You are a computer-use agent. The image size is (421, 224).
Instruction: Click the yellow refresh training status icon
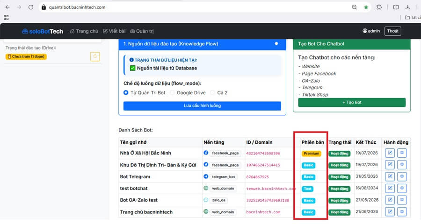(95, 56)
